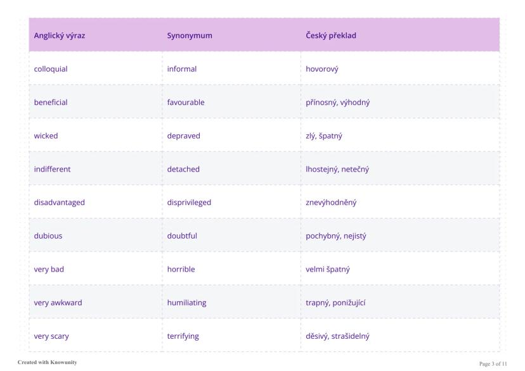Select the 'Anglický výraz' column header

coord(60,35)
